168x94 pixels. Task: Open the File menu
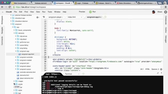[x=15, y=12]
